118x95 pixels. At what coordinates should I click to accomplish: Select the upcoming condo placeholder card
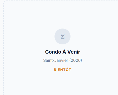pos(61,48)
